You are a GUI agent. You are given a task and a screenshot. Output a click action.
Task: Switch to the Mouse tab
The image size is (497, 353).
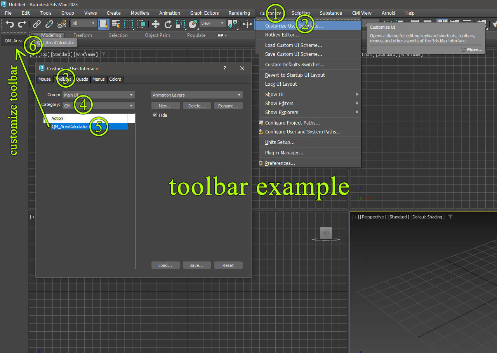44,79
